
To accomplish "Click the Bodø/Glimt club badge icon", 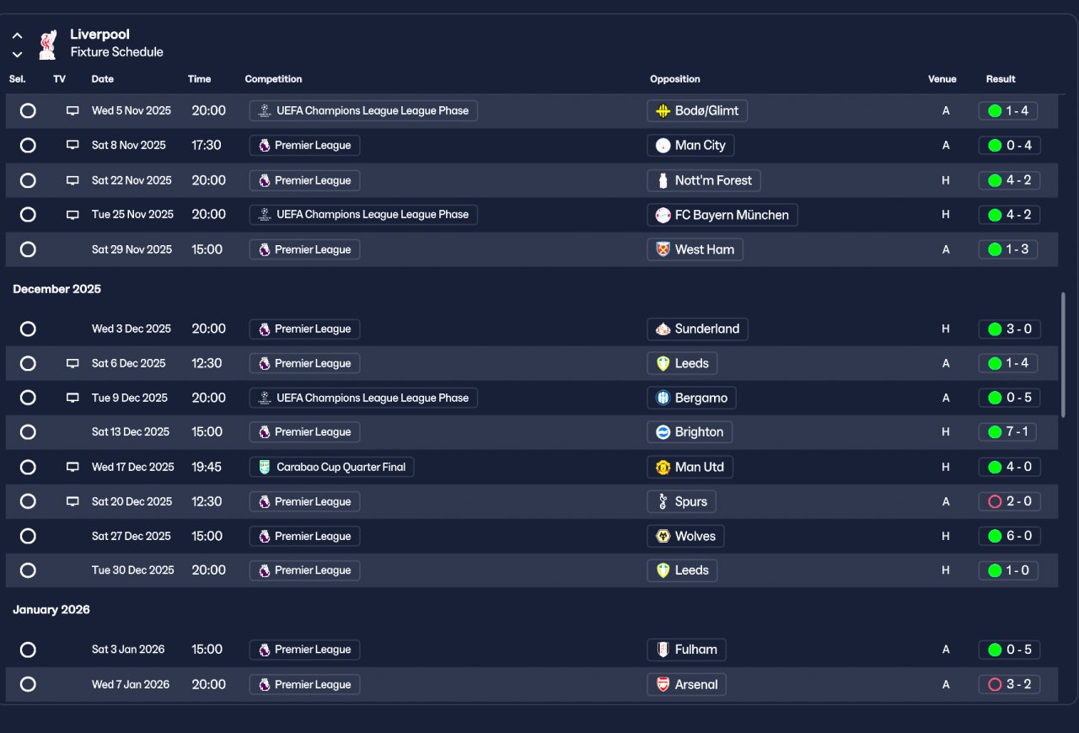I will [663, 110].
